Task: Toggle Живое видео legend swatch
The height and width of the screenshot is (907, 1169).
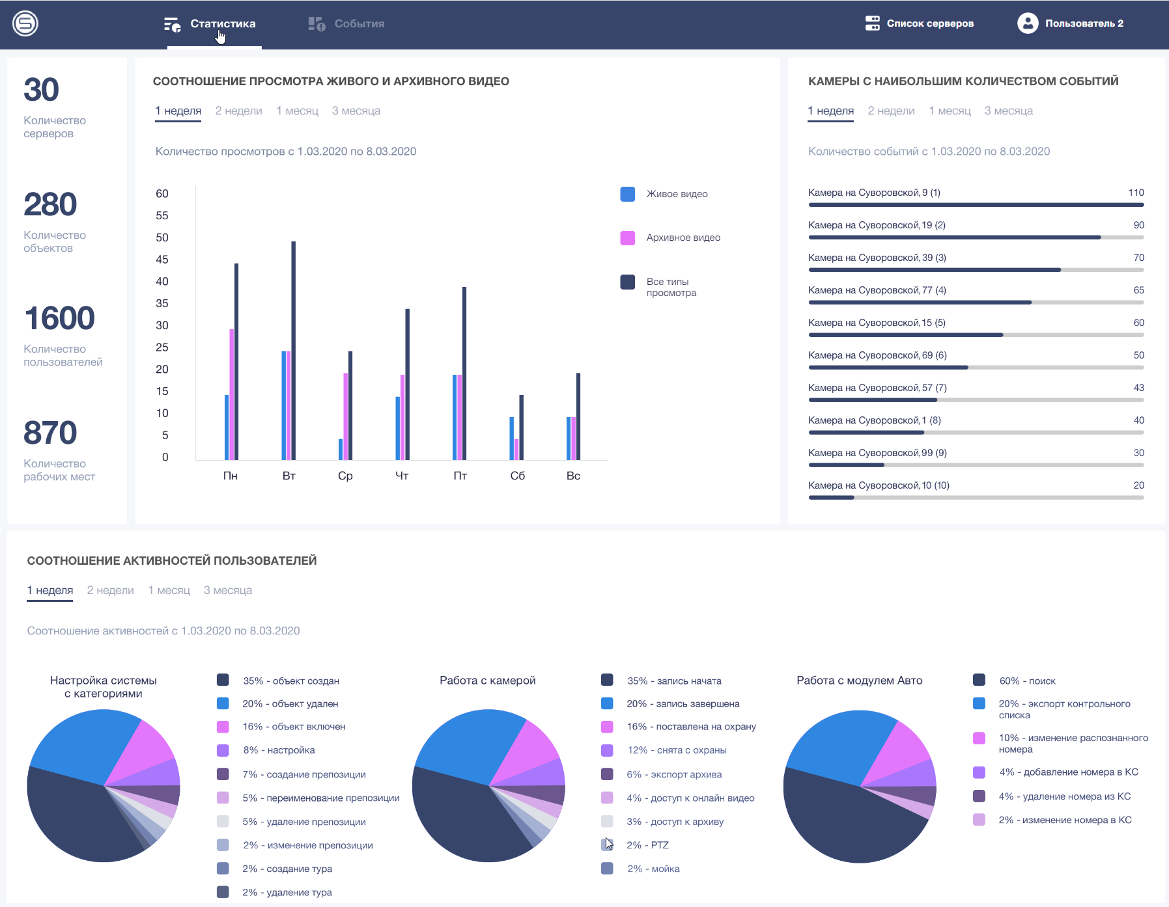Action: (627, 194)
